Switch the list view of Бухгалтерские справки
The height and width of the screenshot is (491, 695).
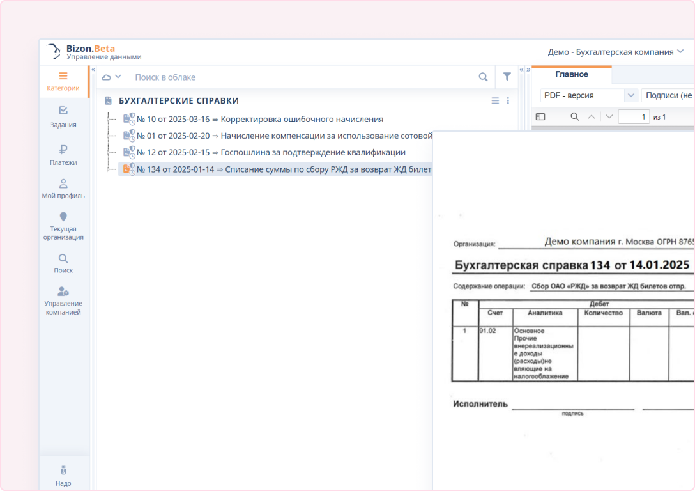[x=494, y=100]
